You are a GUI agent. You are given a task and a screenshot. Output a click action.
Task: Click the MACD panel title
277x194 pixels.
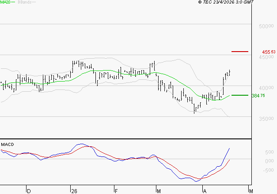coord(8,145)
